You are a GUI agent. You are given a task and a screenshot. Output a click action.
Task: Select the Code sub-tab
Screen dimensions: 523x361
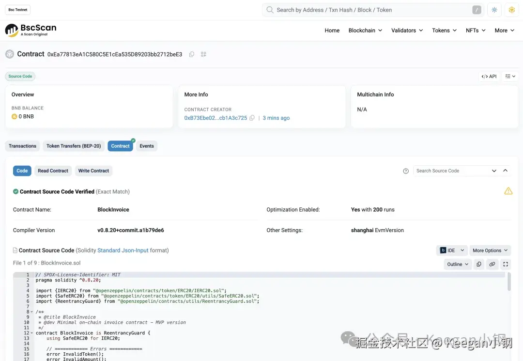[x=22, y=171]
